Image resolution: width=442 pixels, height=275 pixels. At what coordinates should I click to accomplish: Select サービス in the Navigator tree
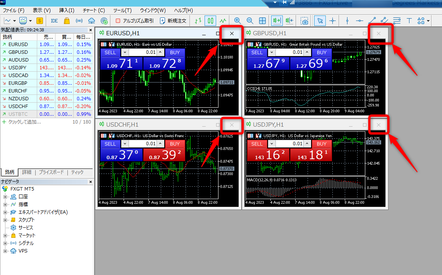26,228
